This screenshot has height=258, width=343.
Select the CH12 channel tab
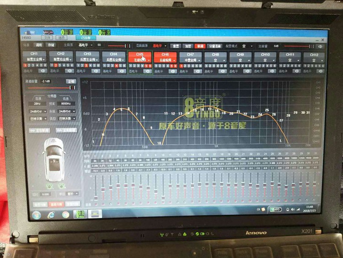[x=314, y=57]
